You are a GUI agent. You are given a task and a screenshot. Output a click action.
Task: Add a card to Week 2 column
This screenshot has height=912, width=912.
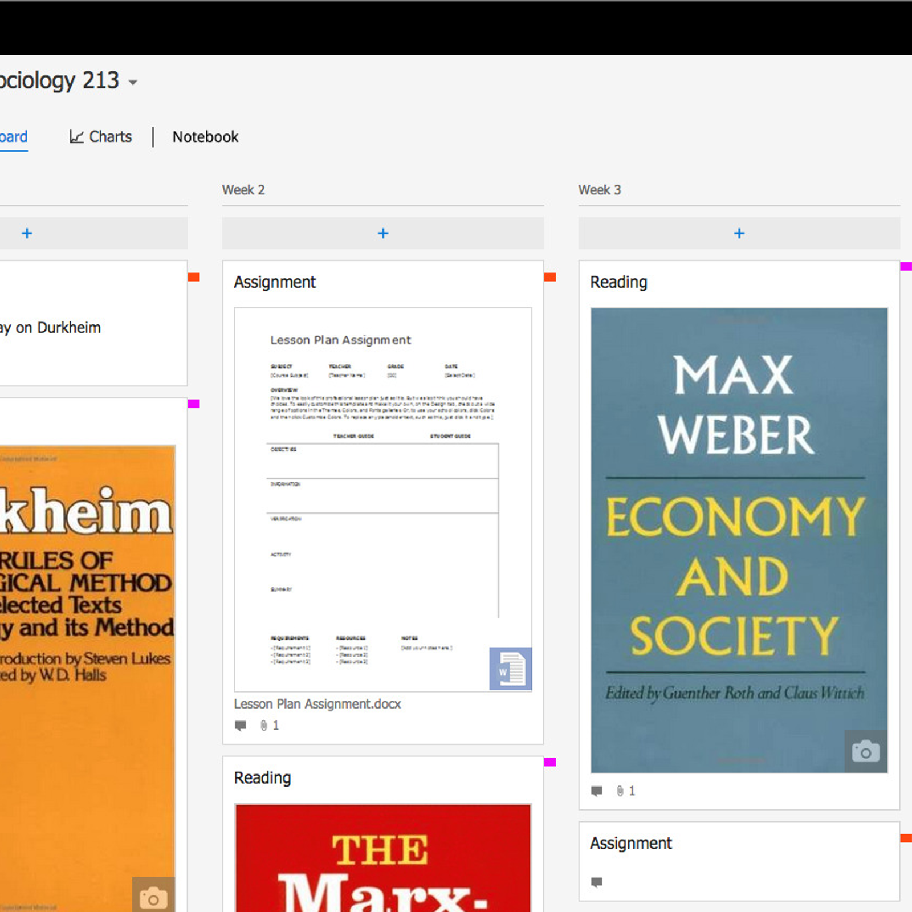383,233
